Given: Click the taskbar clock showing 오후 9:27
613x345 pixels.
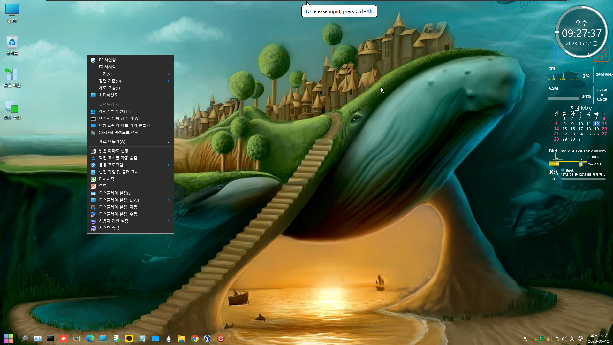Looking at the screenshot, I should [598, 338].
